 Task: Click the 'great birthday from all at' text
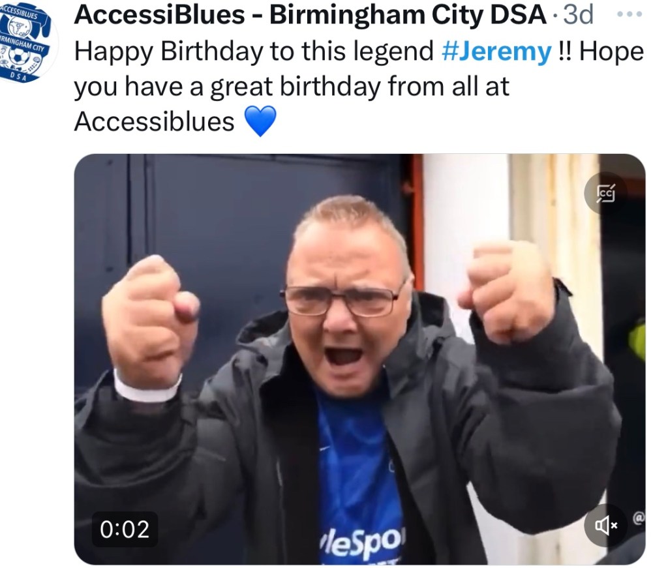(359, 87)
